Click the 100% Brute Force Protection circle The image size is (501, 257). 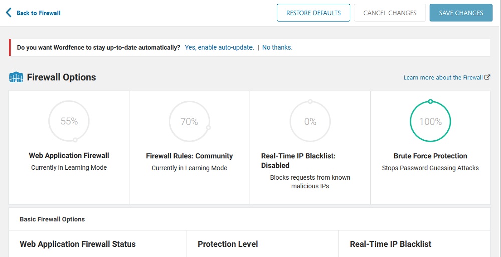pyautogui.click(x=430, y=121)
